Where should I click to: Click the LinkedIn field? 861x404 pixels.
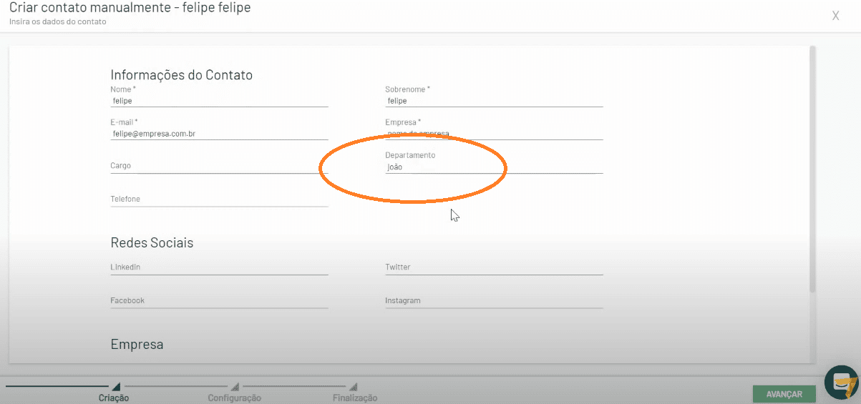click(219, 267)
